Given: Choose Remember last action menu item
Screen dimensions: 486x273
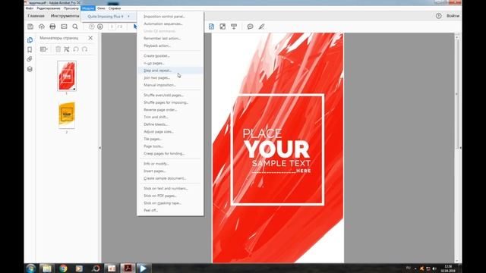Looking at the screenshot, I should (x=170, y=39).
